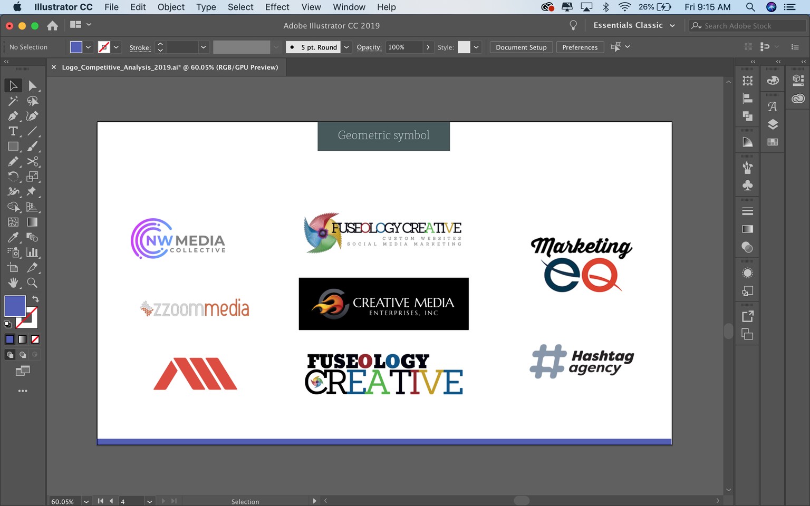The image size is (810, 506).
Task: Go to first artboard button
Action: pyautogui.click(x=100, y=501)
